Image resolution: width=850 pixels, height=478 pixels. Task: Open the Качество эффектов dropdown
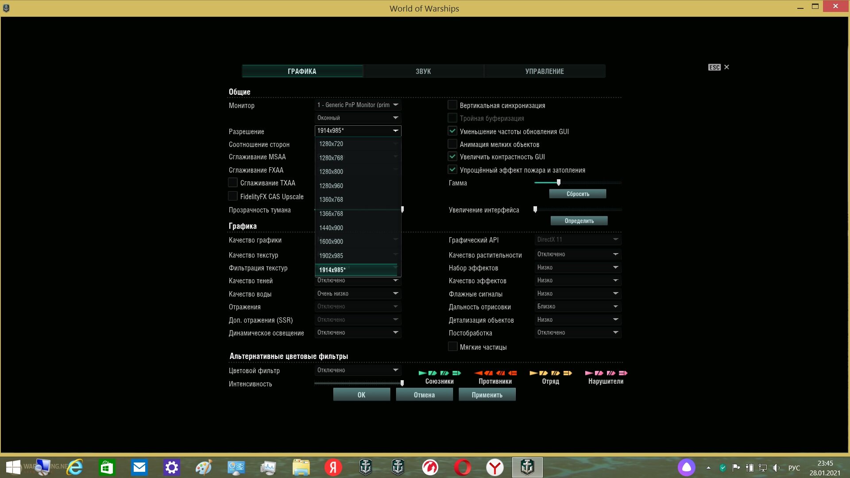tap(578, 280)
